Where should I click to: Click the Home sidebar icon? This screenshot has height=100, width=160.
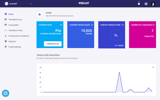click(x=6, y=14)
